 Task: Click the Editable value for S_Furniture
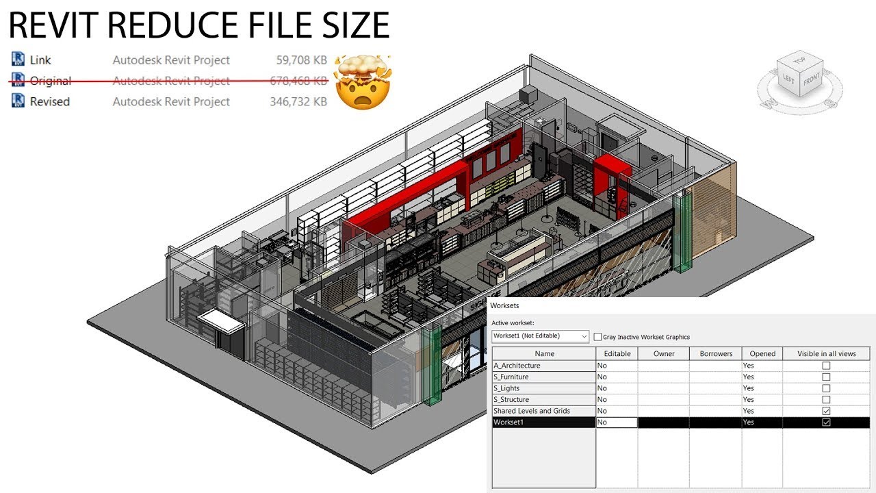(x=617, y=377)
